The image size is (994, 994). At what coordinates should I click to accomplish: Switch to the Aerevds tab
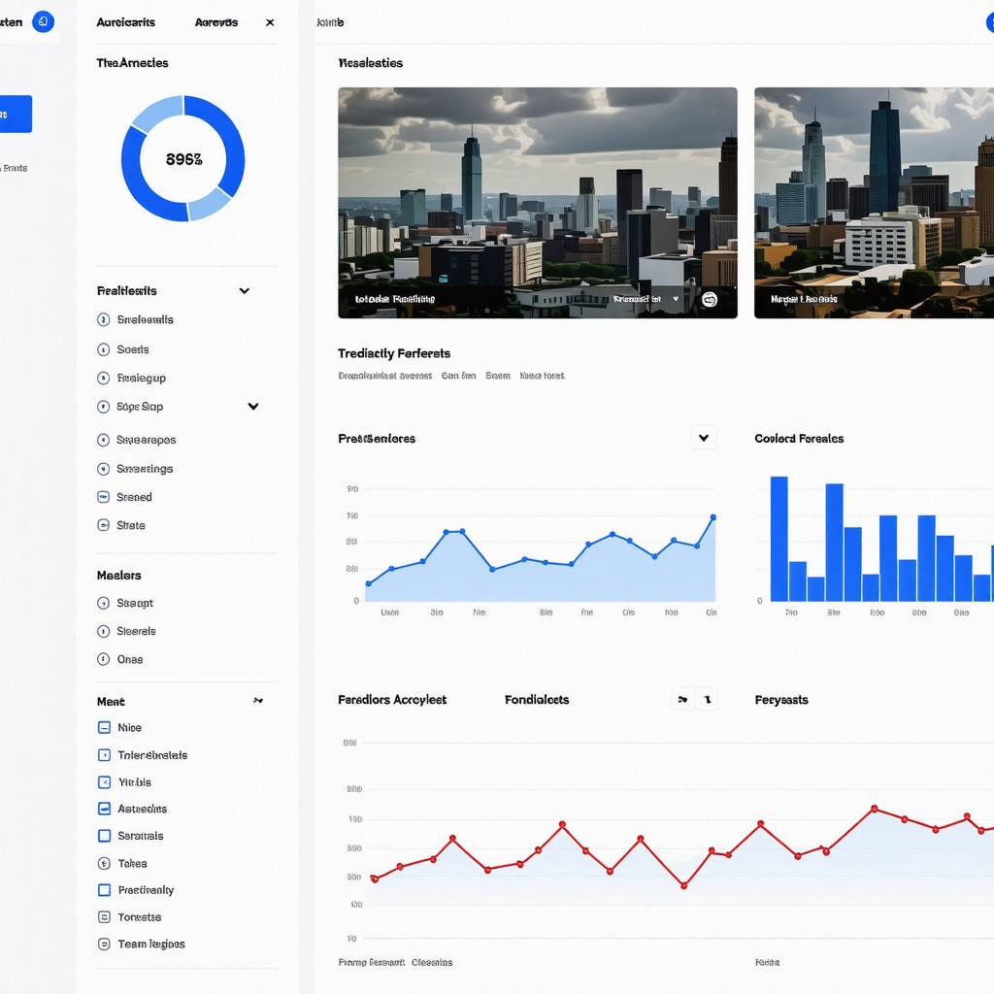point(216,22)
